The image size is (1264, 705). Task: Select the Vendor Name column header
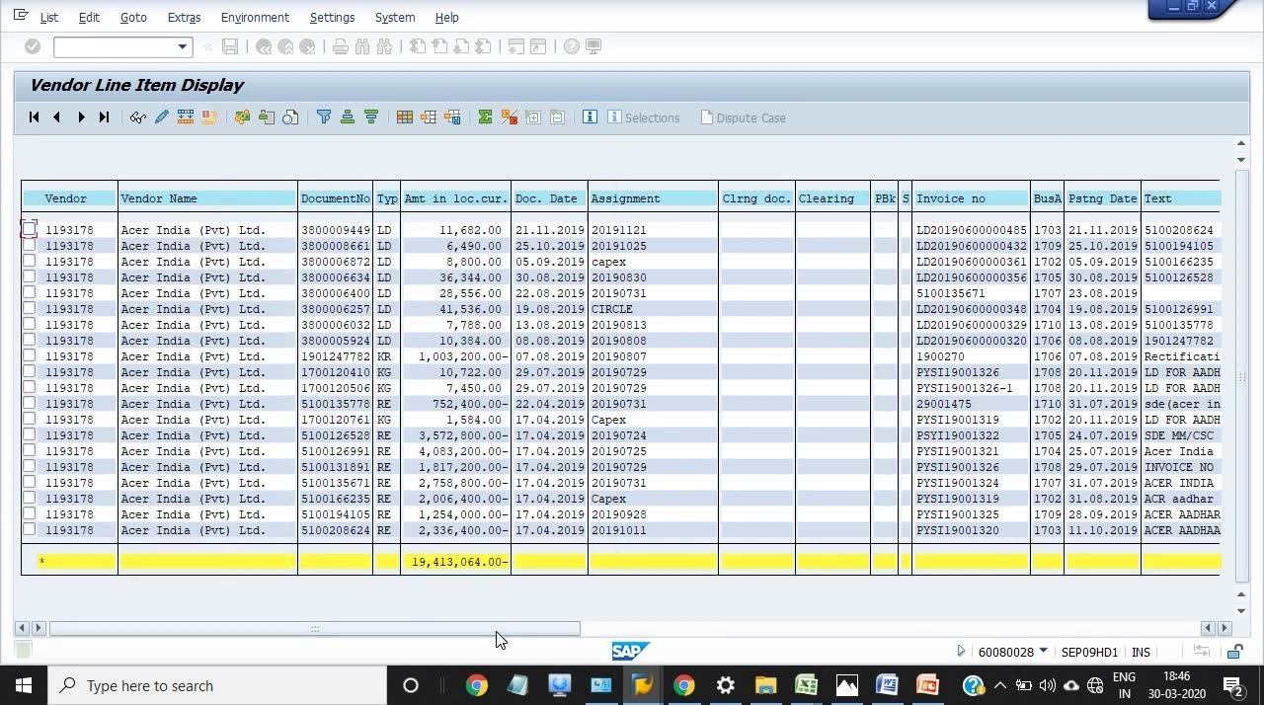(x=207, y=198)
